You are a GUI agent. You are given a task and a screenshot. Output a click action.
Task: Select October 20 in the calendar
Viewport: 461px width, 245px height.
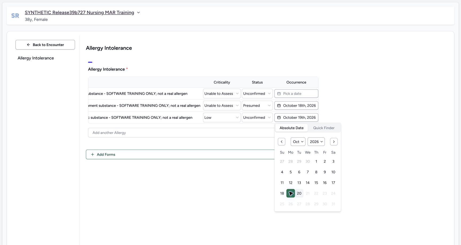click(299, 193)
